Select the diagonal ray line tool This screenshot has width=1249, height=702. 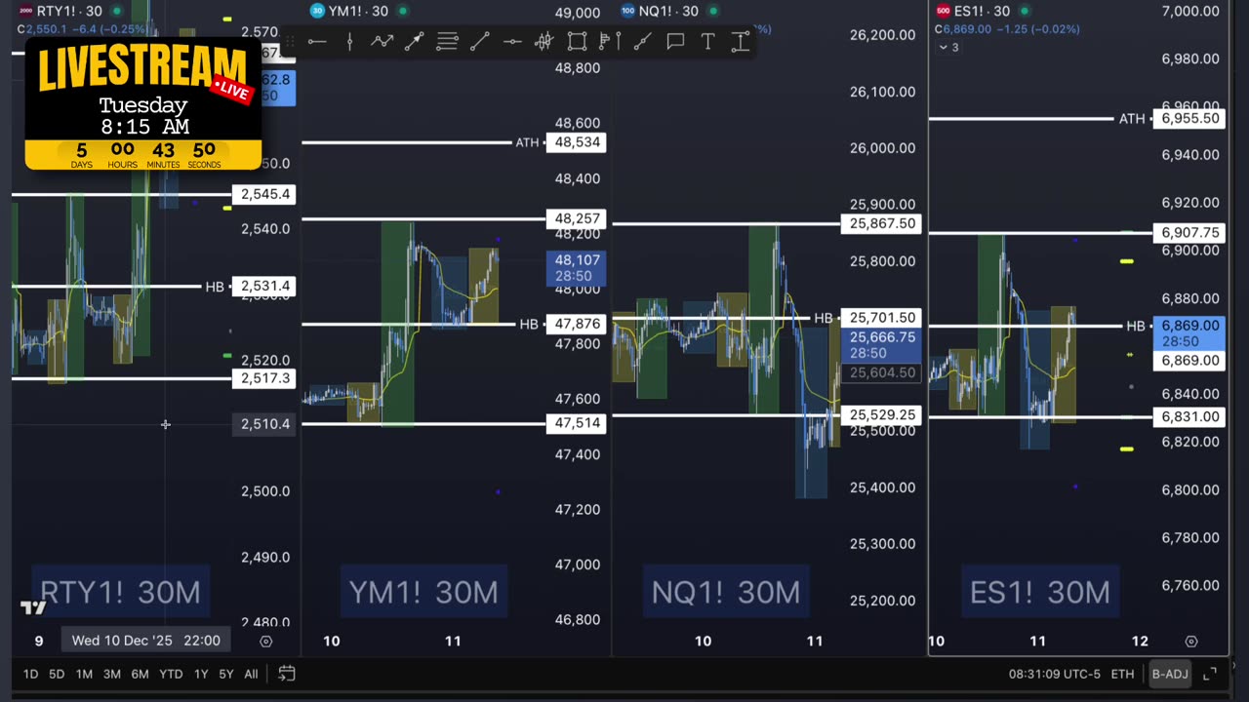click(x=642, y=41)
